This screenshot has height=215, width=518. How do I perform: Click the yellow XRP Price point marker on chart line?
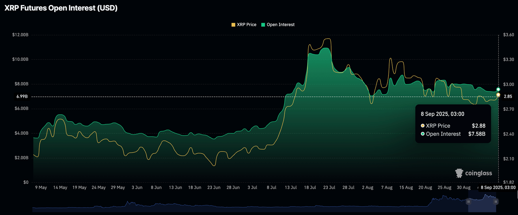pyautogui.click(x=498, y=95)
